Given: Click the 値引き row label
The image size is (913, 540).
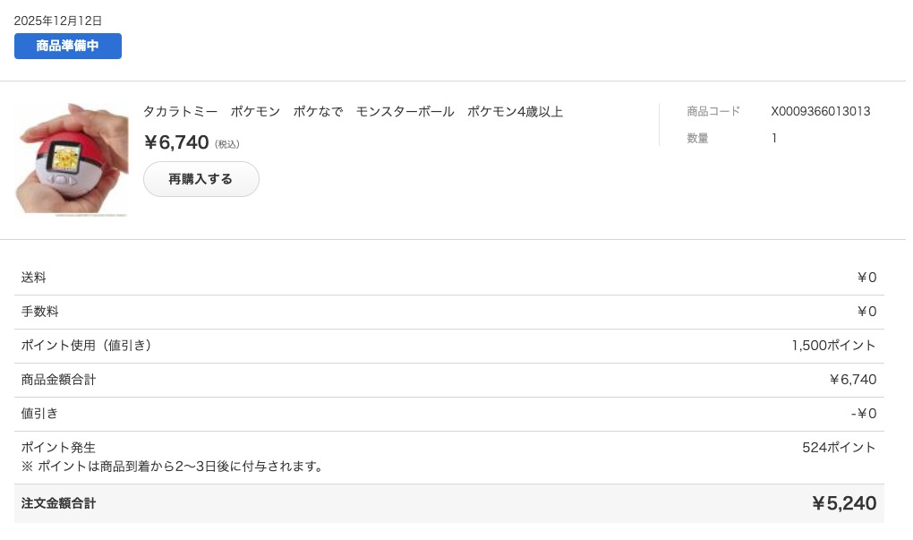Looking at the screenshot, I should tap(40, 414).
